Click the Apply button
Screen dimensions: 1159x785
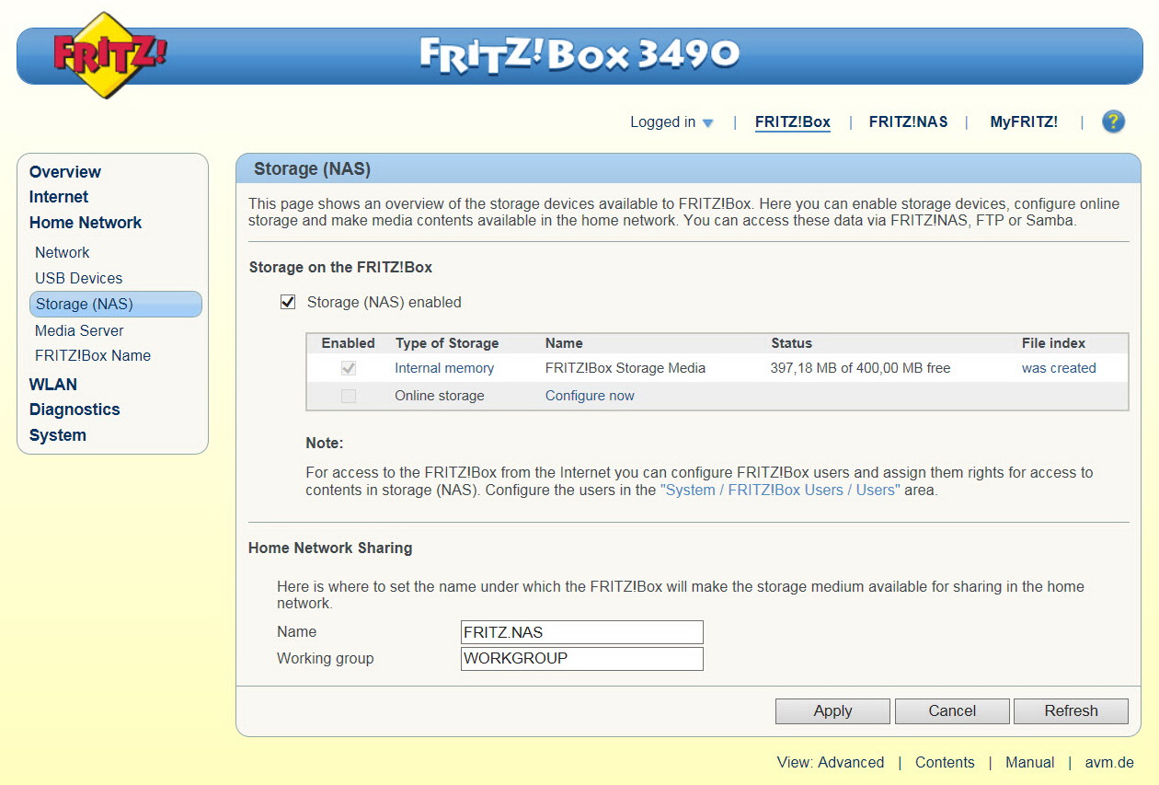pos(832,711)
